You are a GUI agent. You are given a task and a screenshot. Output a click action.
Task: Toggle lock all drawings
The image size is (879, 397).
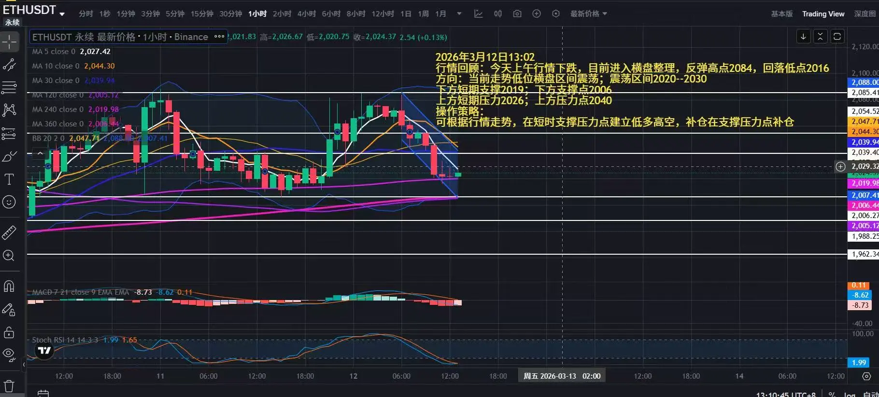click(9, 332)
